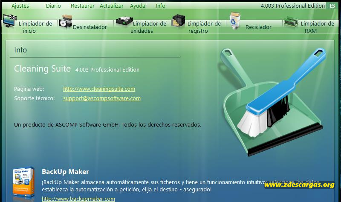Switch language with the ES button

(x=332, y=6)
